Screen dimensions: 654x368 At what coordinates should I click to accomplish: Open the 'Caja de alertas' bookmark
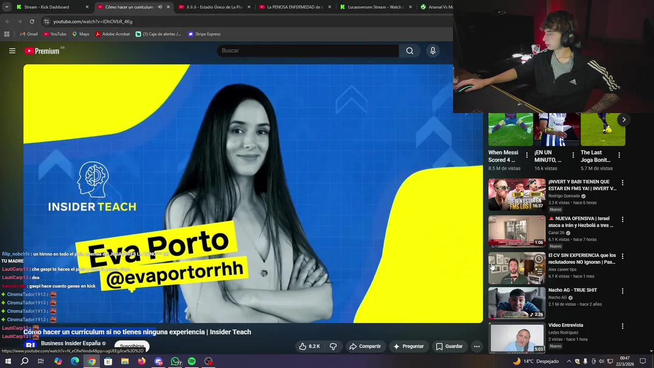158,34
